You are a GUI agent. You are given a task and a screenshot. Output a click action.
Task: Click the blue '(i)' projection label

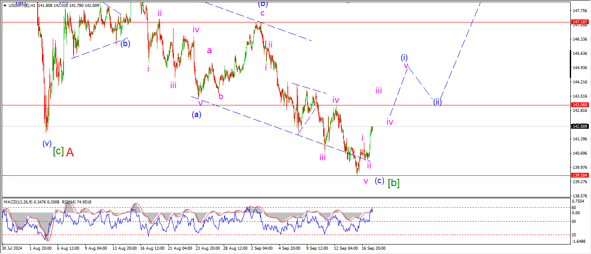coord(404,57)
